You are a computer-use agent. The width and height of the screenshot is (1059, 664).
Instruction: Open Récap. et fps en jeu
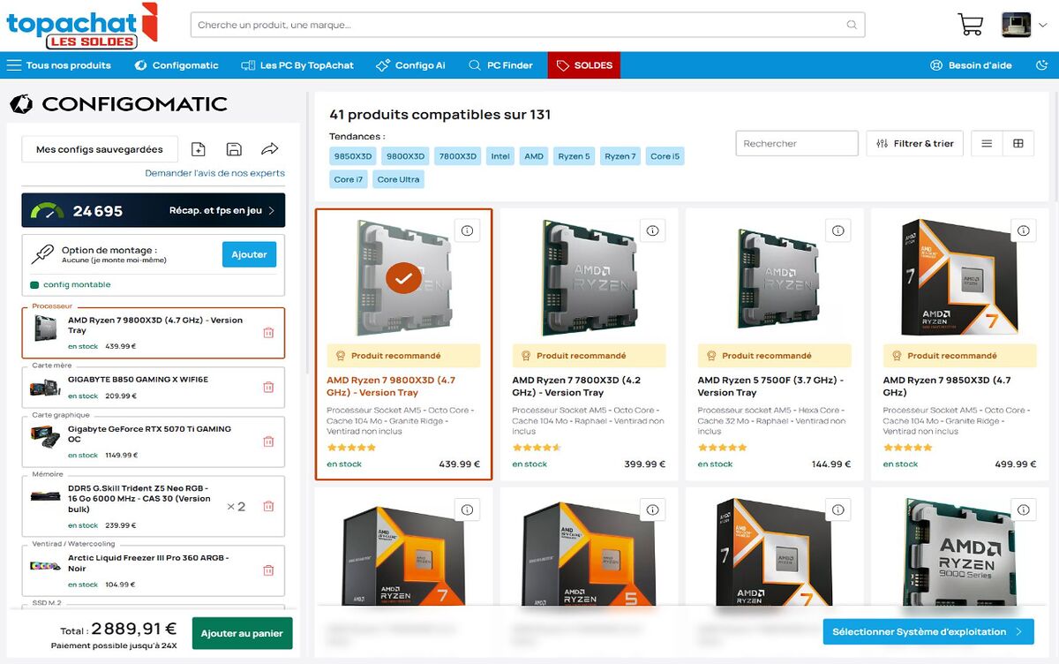point(223,211)
